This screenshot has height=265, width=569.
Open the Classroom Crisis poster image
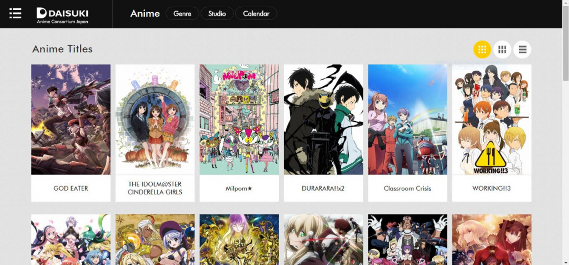coord(407,119)
